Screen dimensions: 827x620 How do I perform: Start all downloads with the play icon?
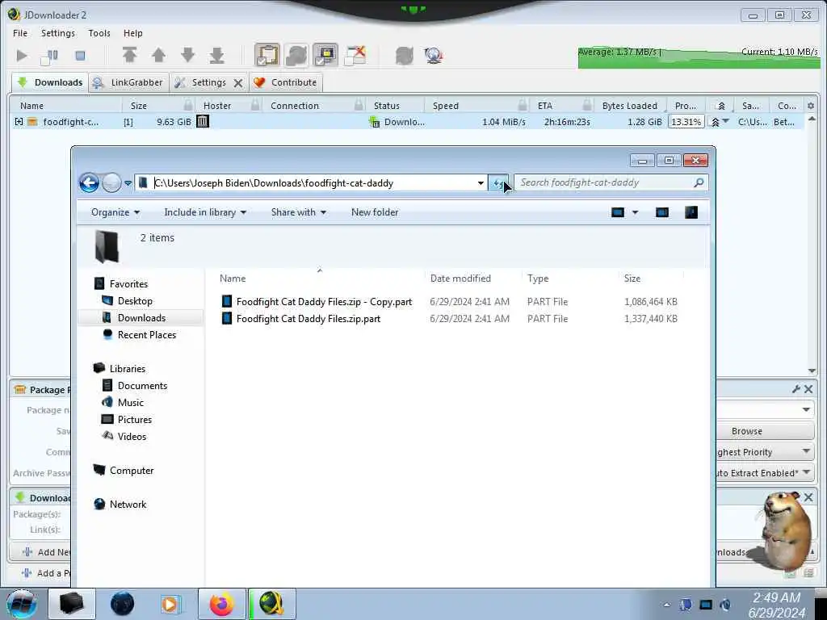pos(22,56)
